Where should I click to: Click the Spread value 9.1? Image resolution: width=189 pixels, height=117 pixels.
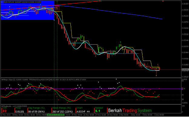(97, 111)
